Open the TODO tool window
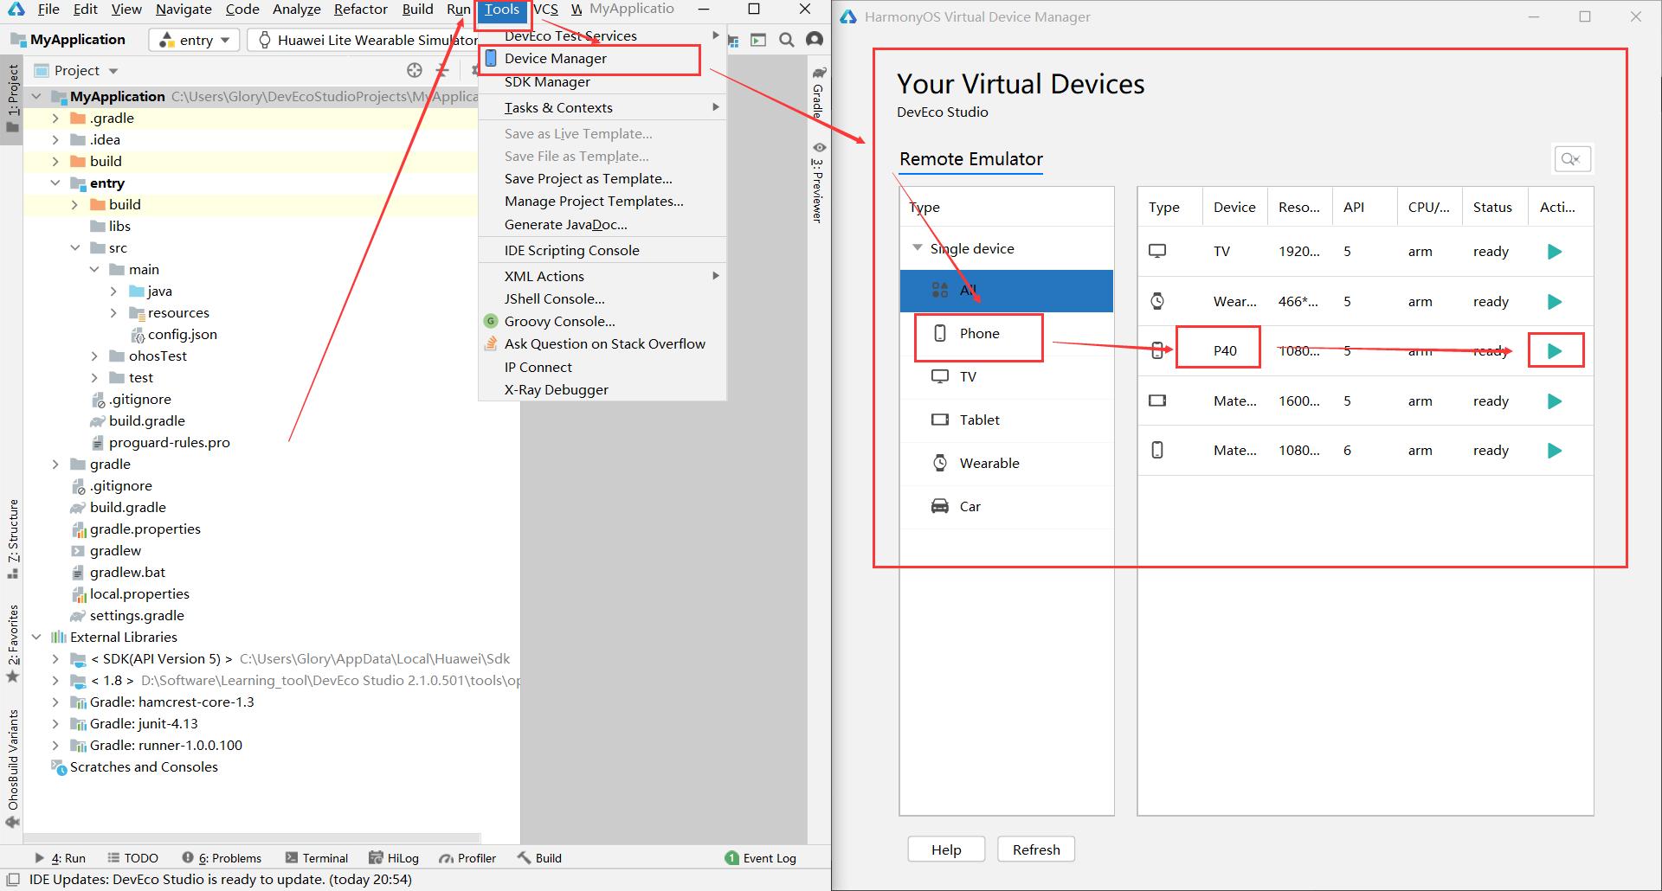The height and width of the screenshot is (891, 1662). (132, 858)
